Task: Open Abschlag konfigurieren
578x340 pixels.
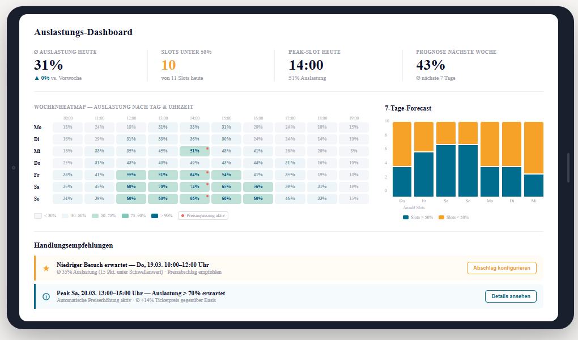Action: click(x=501, y=268)
